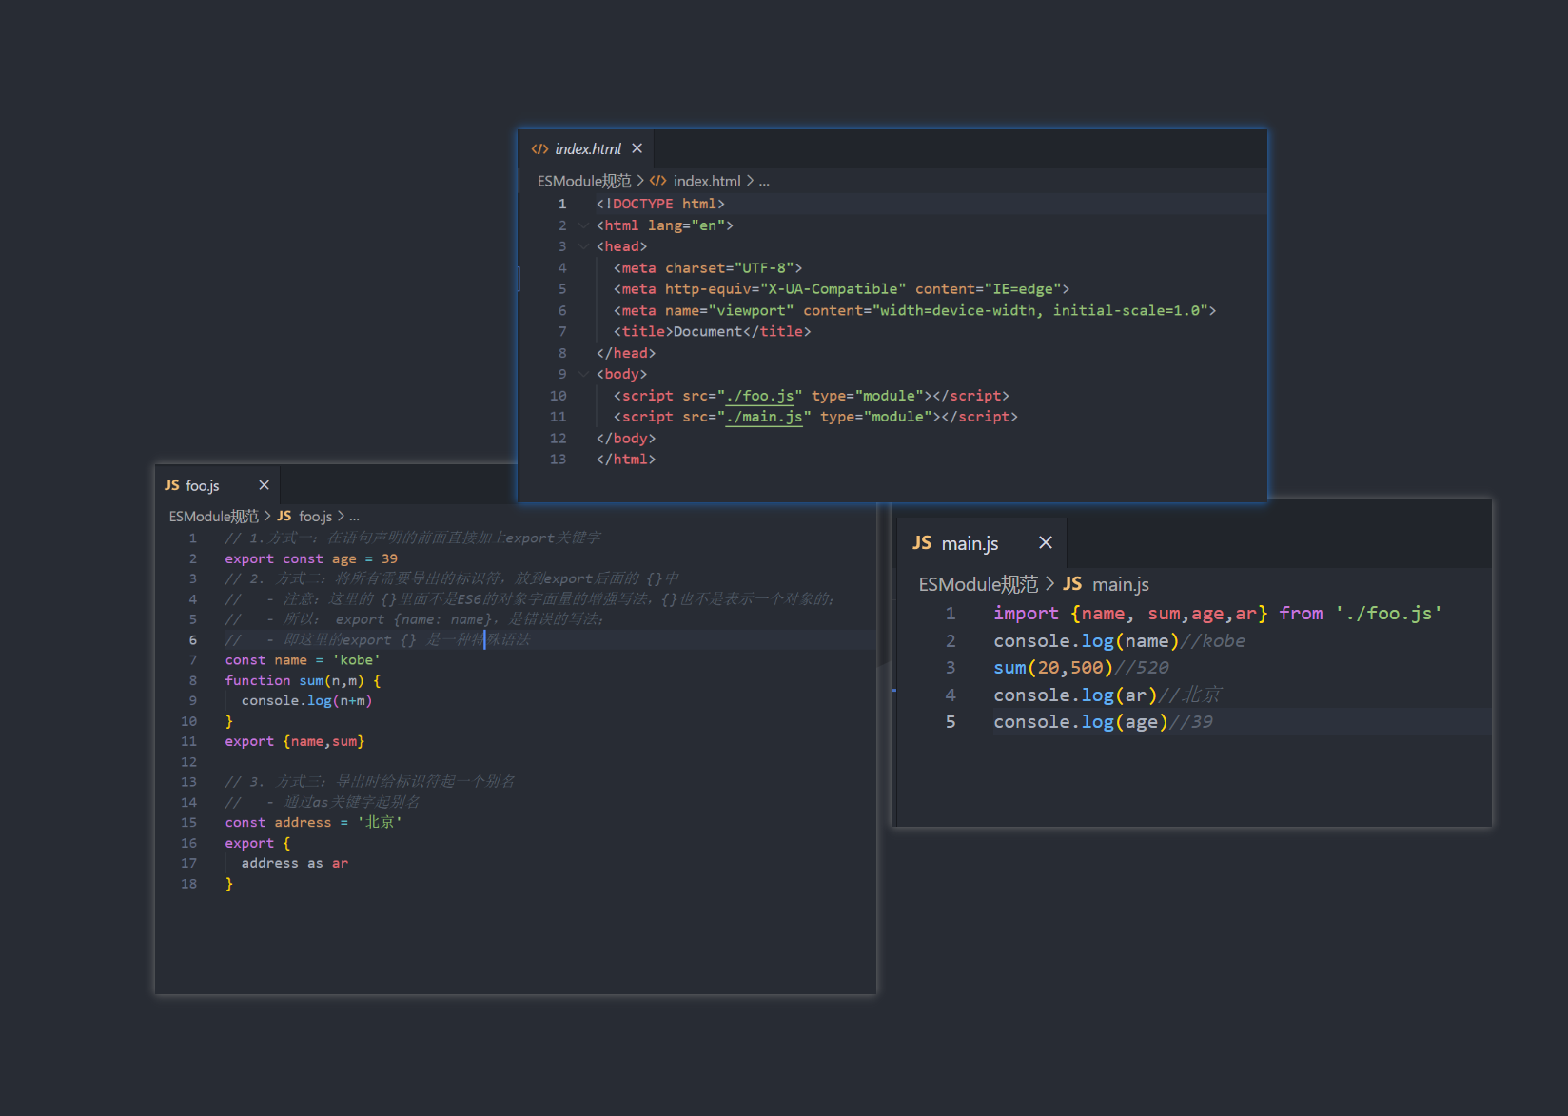The height and width of the screenshot is (1116, 1568).
Task: Click the JS icon on main.js tab
Action: coord(921,542)
